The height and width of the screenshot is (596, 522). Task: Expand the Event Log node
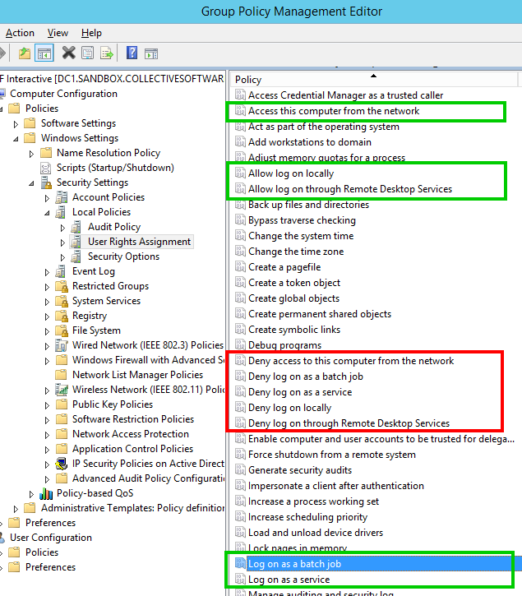[x=47, y=271]
